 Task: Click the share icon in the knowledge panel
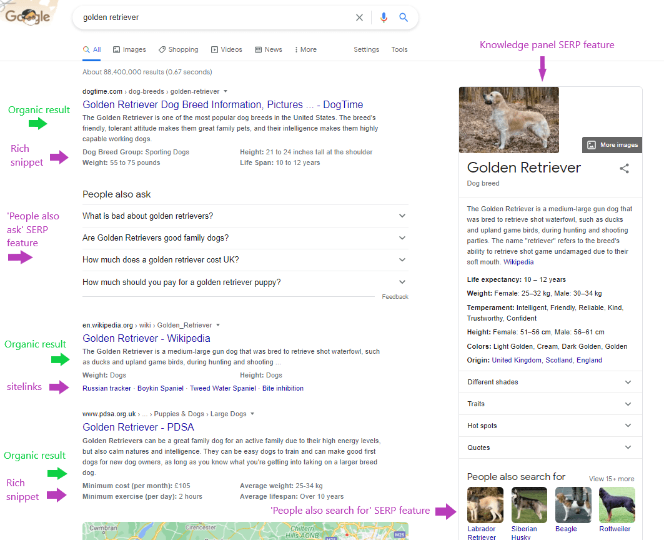point(625,168)
